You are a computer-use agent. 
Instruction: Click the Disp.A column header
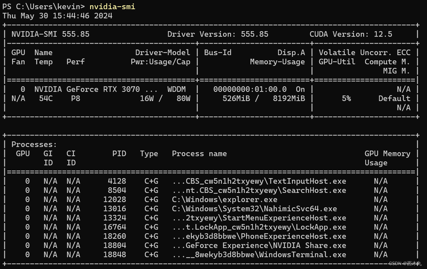coord(291,52)
